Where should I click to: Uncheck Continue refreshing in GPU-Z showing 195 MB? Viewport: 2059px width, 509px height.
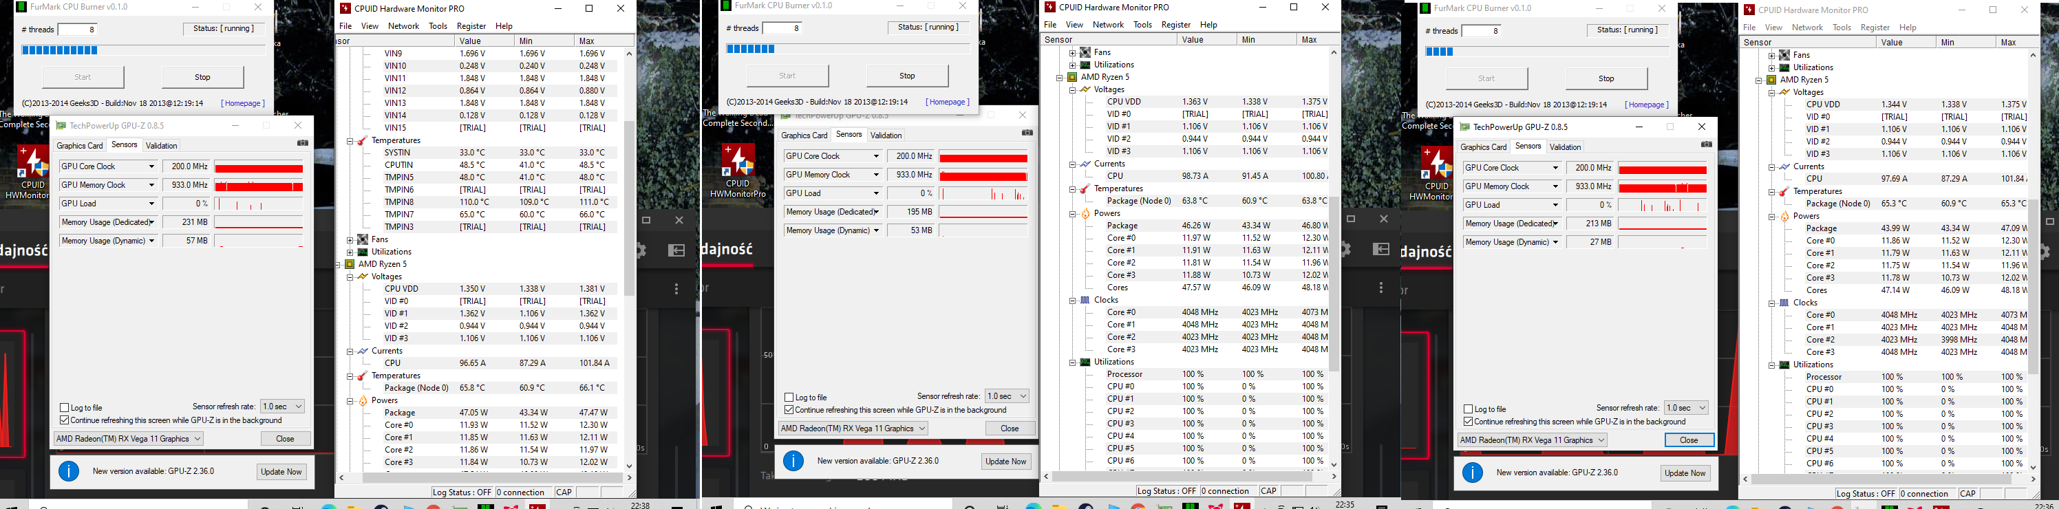click(789, 410)
